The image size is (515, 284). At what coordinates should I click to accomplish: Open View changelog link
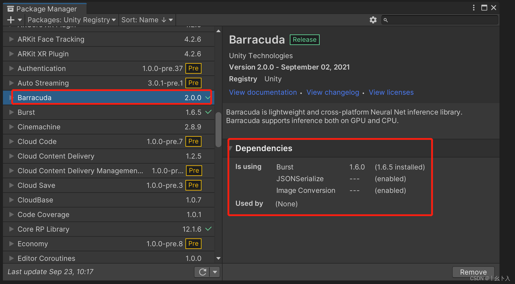333,92
